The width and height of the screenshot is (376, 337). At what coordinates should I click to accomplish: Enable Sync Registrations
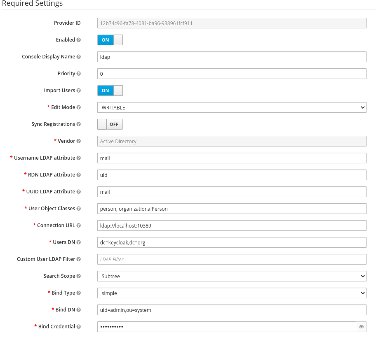pyautogui.click(x=110, y=124)
